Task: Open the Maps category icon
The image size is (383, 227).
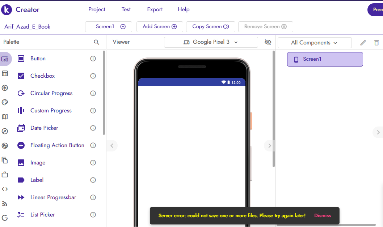Action: (x=5, y=117)
